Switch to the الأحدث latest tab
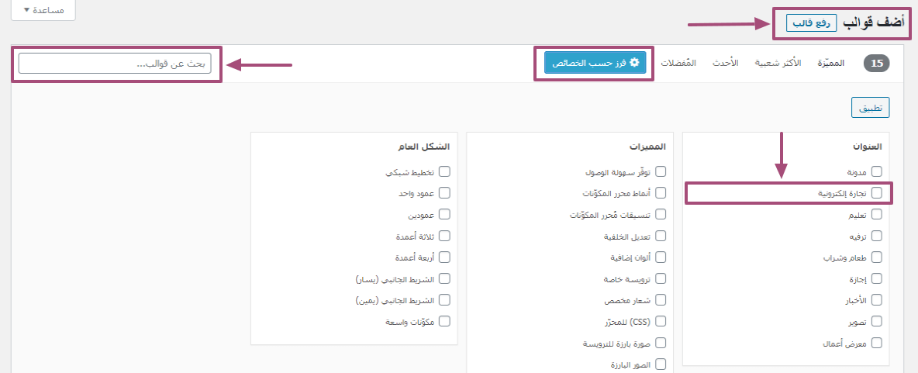This screenshot has height=373, width=918. point(725,63)
